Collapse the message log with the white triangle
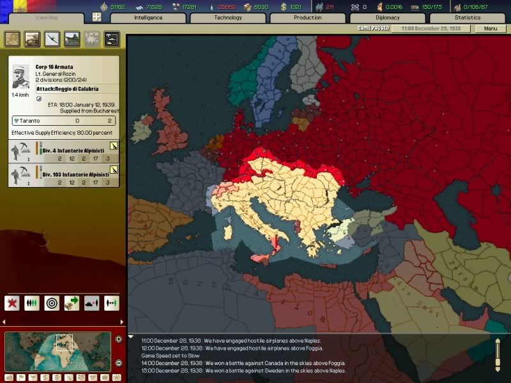Screen dimensions: 511x383 pyautogui.click(x=131, y=337)
